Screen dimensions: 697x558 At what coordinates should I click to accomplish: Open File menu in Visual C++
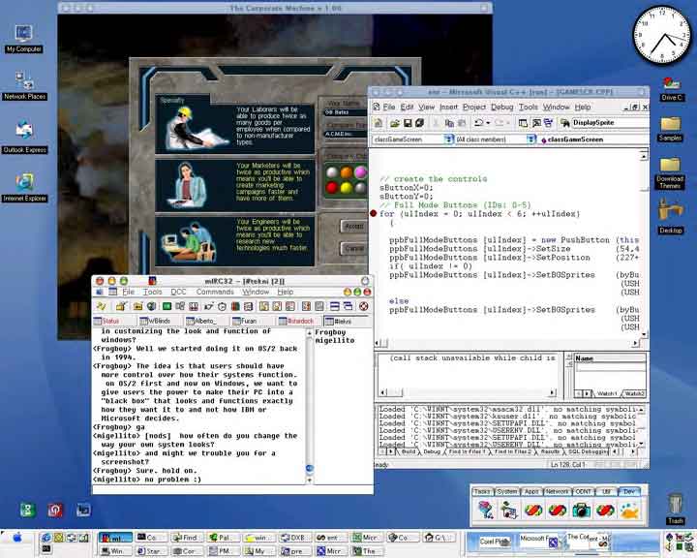389,107
